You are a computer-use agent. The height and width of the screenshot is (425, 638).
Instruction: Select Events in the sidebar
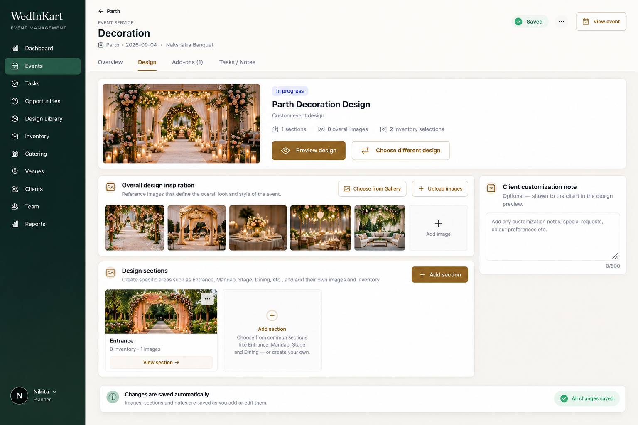coord(42,66)
